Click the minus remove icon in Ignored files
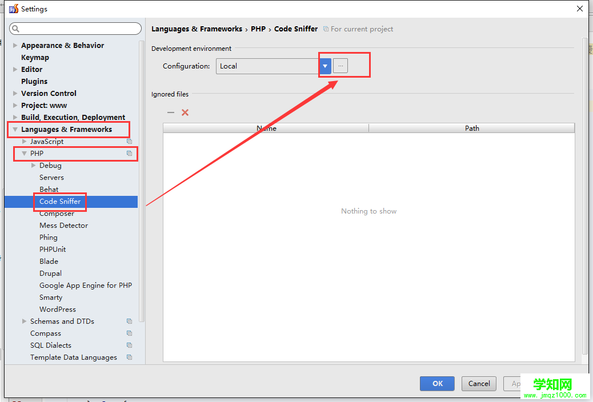The image size is (593, 402). click(x=171, y=112)
